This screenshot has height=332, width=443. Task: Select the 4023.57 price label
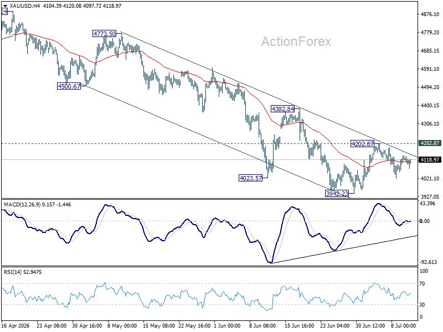pos(250,178)
